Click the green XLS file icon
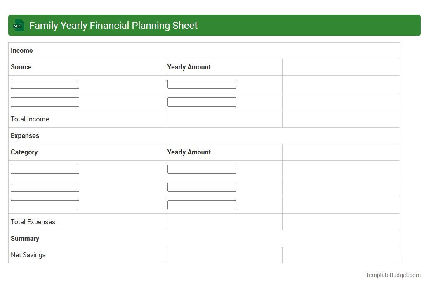This screenshot has height=287, width=429. point(18,25)
